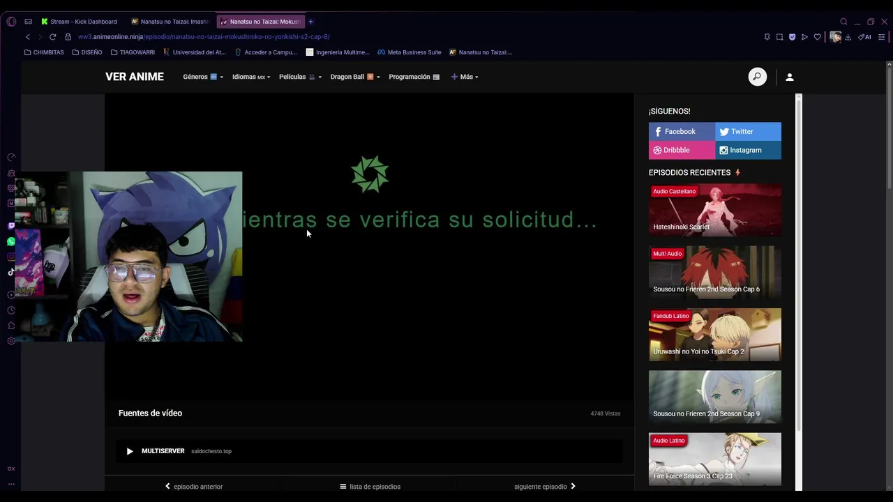893x502 pixels.
Task: Open new tab with plus button
Action: tap(311, 22)
